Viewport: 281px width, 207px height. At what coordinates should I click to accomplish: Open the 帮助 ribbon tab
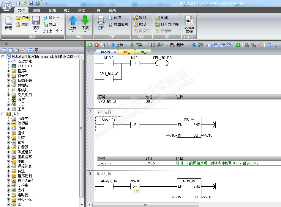112,10
